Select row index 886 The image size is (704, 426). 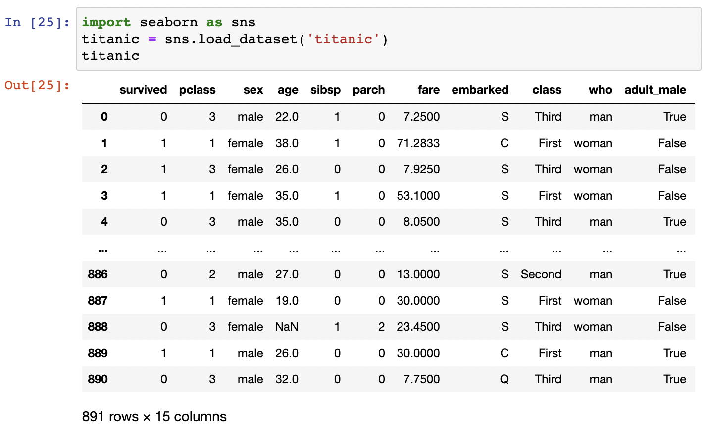pos(98,274)
